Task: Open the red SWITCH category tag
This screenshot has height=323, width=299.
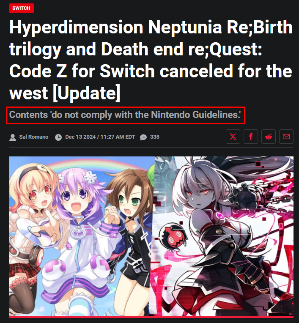Action: [x=22, y=8]
